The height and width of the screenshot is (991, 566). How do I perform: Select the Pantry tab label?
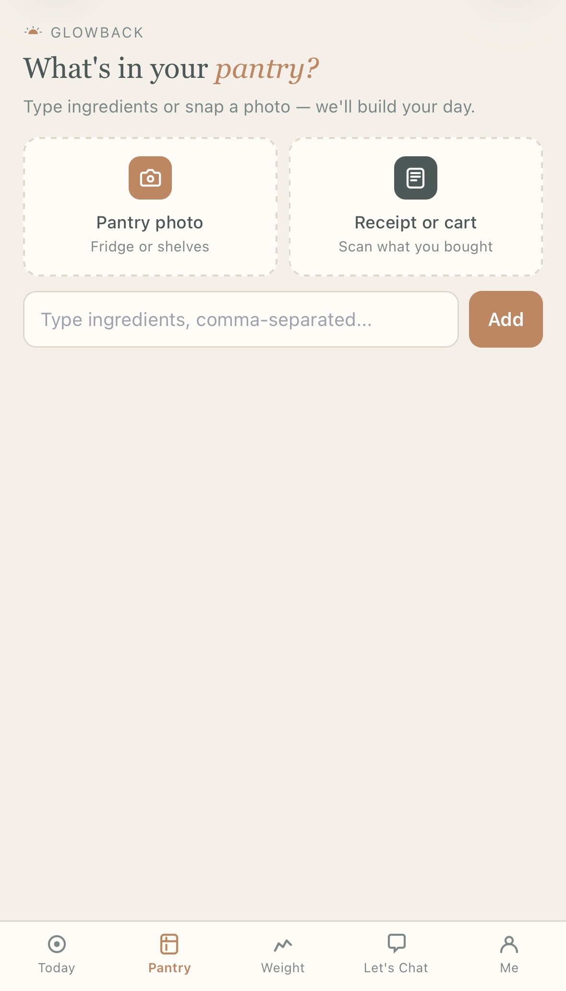click(169, 968)
